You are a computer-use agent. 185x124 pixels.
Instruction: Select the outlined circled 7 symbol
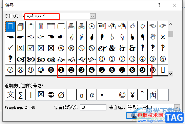point(11,70)
